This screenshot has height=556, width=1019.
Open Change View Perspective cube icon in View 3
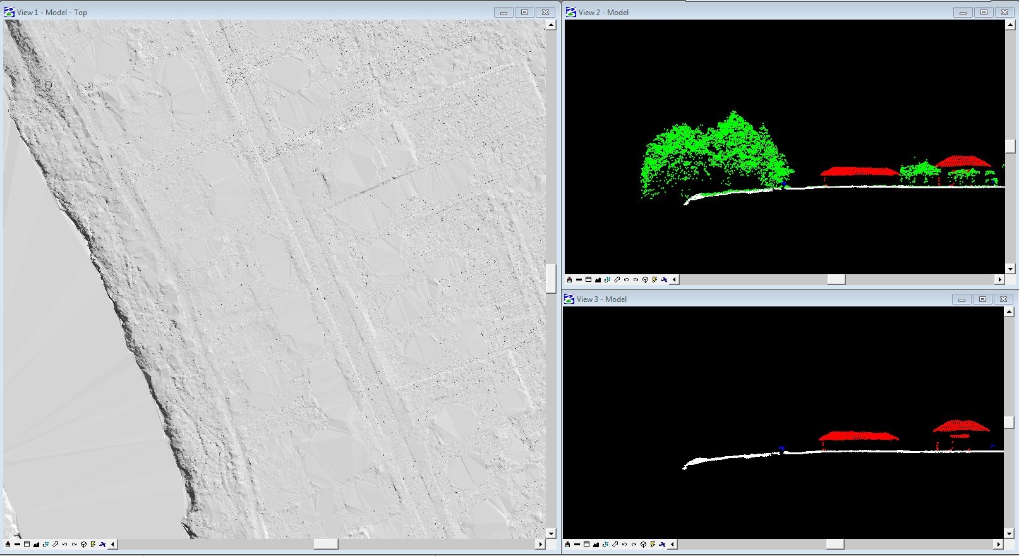643,544
